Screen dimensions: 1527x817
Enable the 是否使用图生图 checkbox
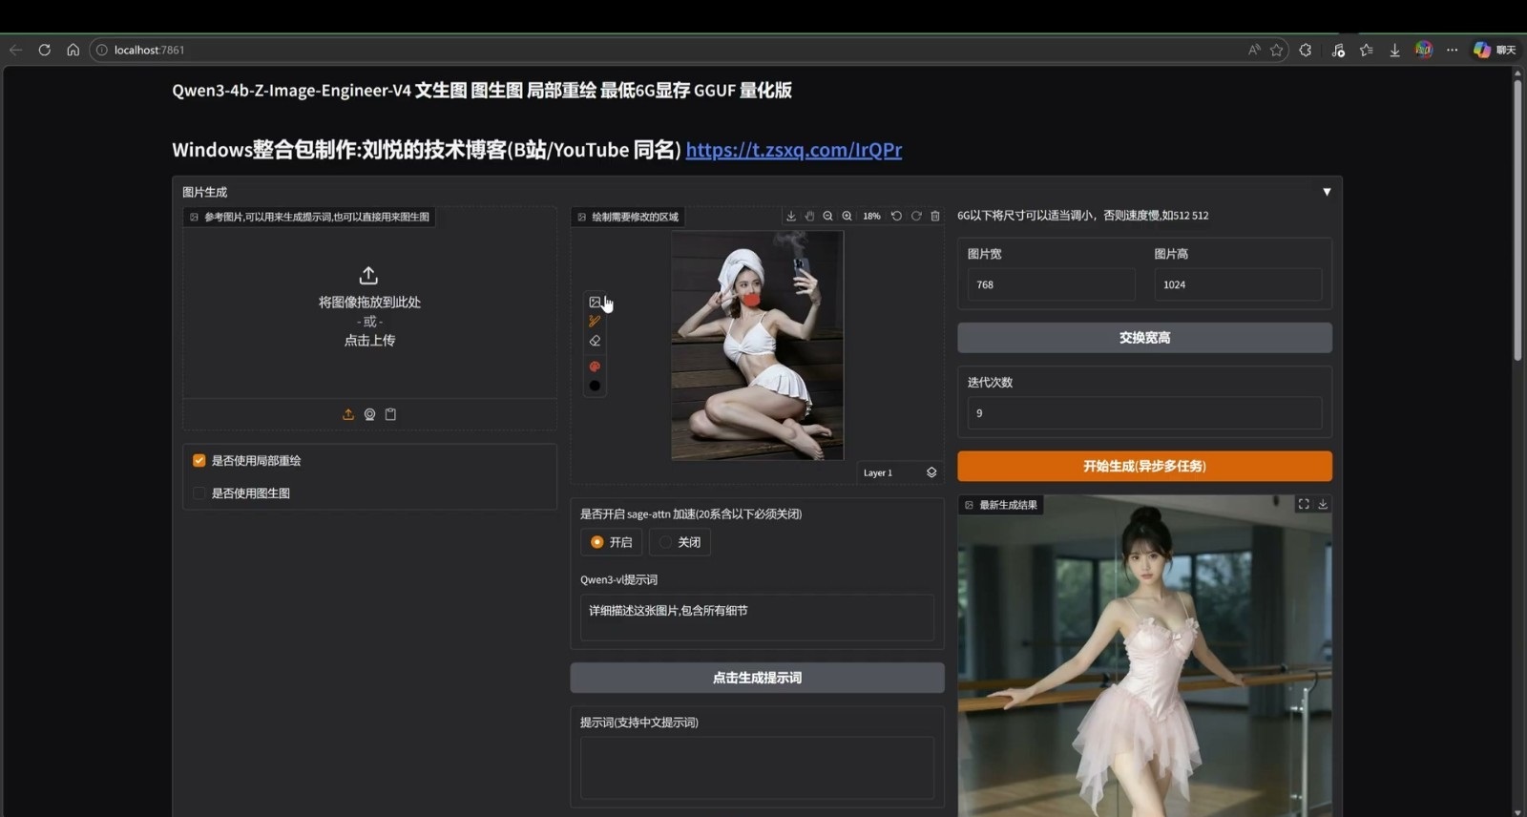pos(199,493)
